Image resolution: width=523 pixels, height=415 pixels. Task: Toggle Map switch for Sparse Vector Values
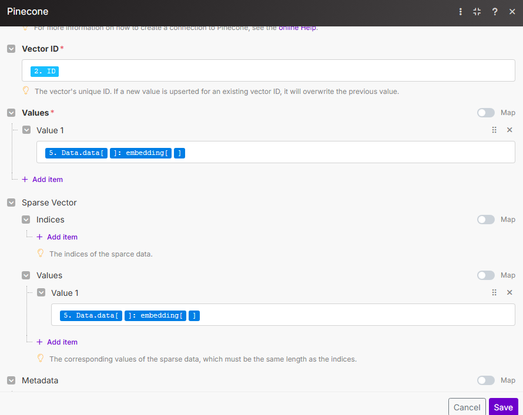pyautogui.click(x=485, y=275)
